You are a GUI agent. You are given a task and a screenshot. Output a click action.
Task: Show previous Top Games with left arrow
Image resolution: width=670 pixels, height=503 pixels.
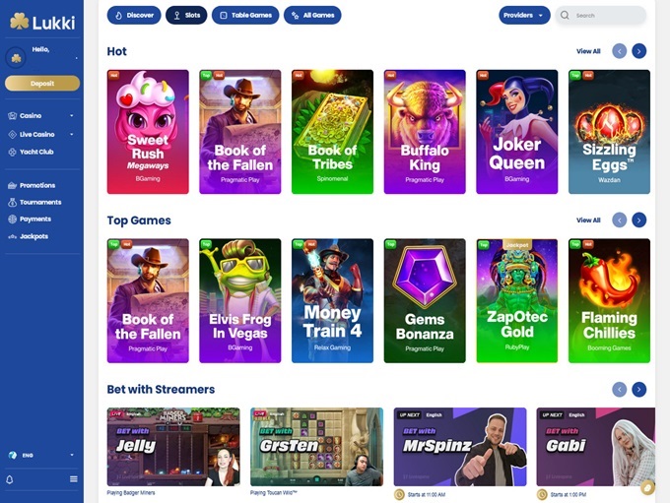tap(619, 220)
